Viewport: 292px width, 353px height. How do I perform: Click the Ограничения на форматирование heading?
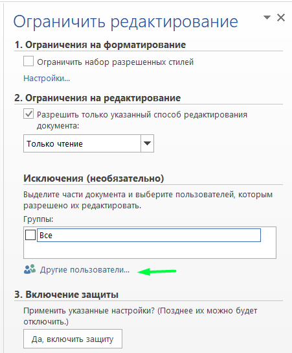click(100, 45)
